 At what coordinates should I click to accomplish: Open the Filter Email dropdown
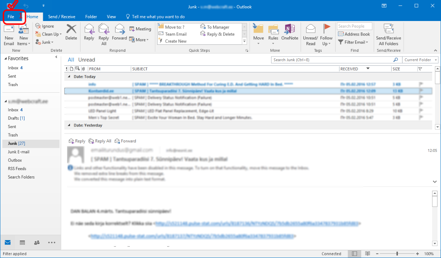tap(353, 42)
